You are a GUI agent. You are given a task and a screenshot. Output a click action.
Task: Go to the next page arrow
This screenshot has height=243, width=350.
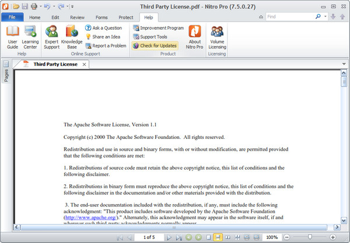pyautogui.click(x=170, y=238)
